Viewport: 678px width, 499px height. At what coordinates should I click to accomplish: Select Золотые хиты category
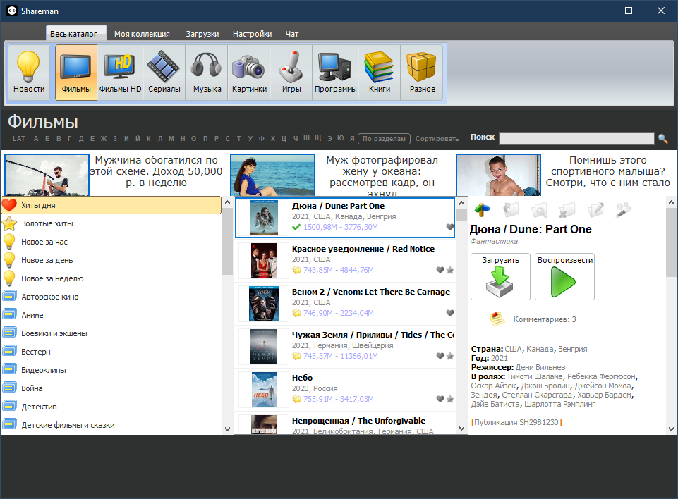tap(111, 224)
